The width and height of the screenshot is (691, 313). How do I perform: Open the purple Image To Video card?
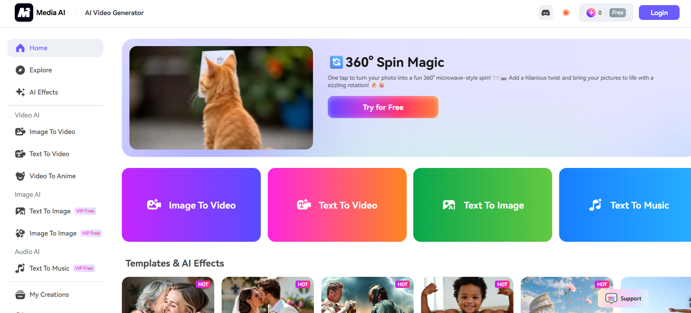pos(191,205)
